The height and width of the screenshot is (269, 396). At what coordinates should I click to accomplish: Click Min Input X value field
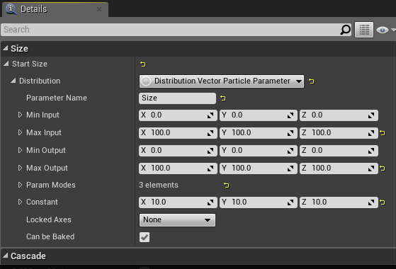[178, 115]
